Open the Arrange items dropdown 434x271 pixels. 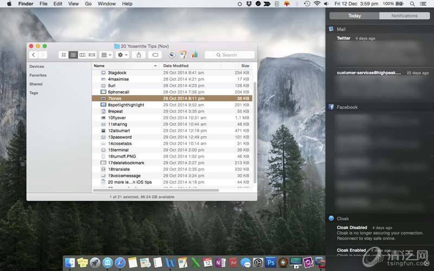tap(106, 55)
